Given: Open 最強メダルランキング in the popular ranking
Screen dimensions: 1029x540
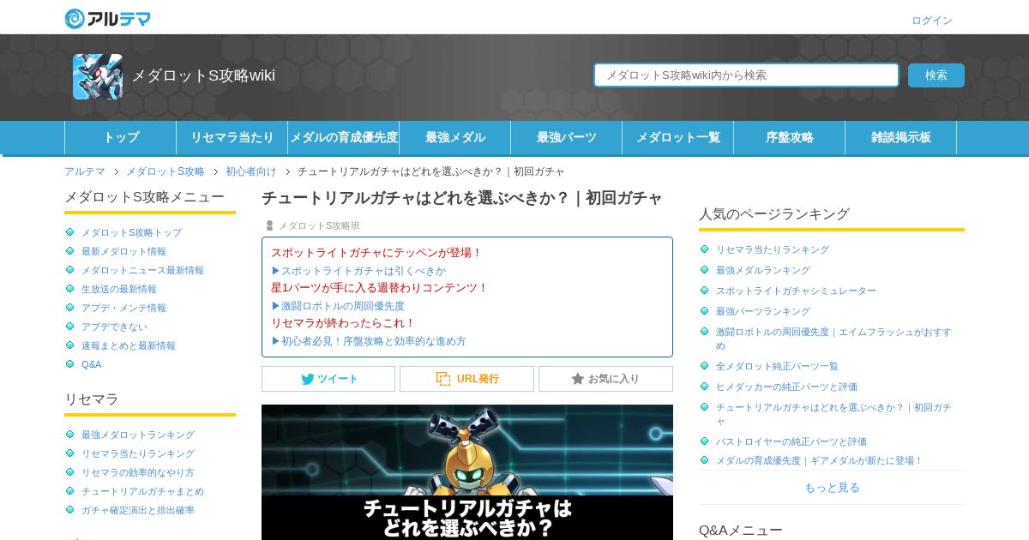Looking at the screenshot, I should 763,270.
